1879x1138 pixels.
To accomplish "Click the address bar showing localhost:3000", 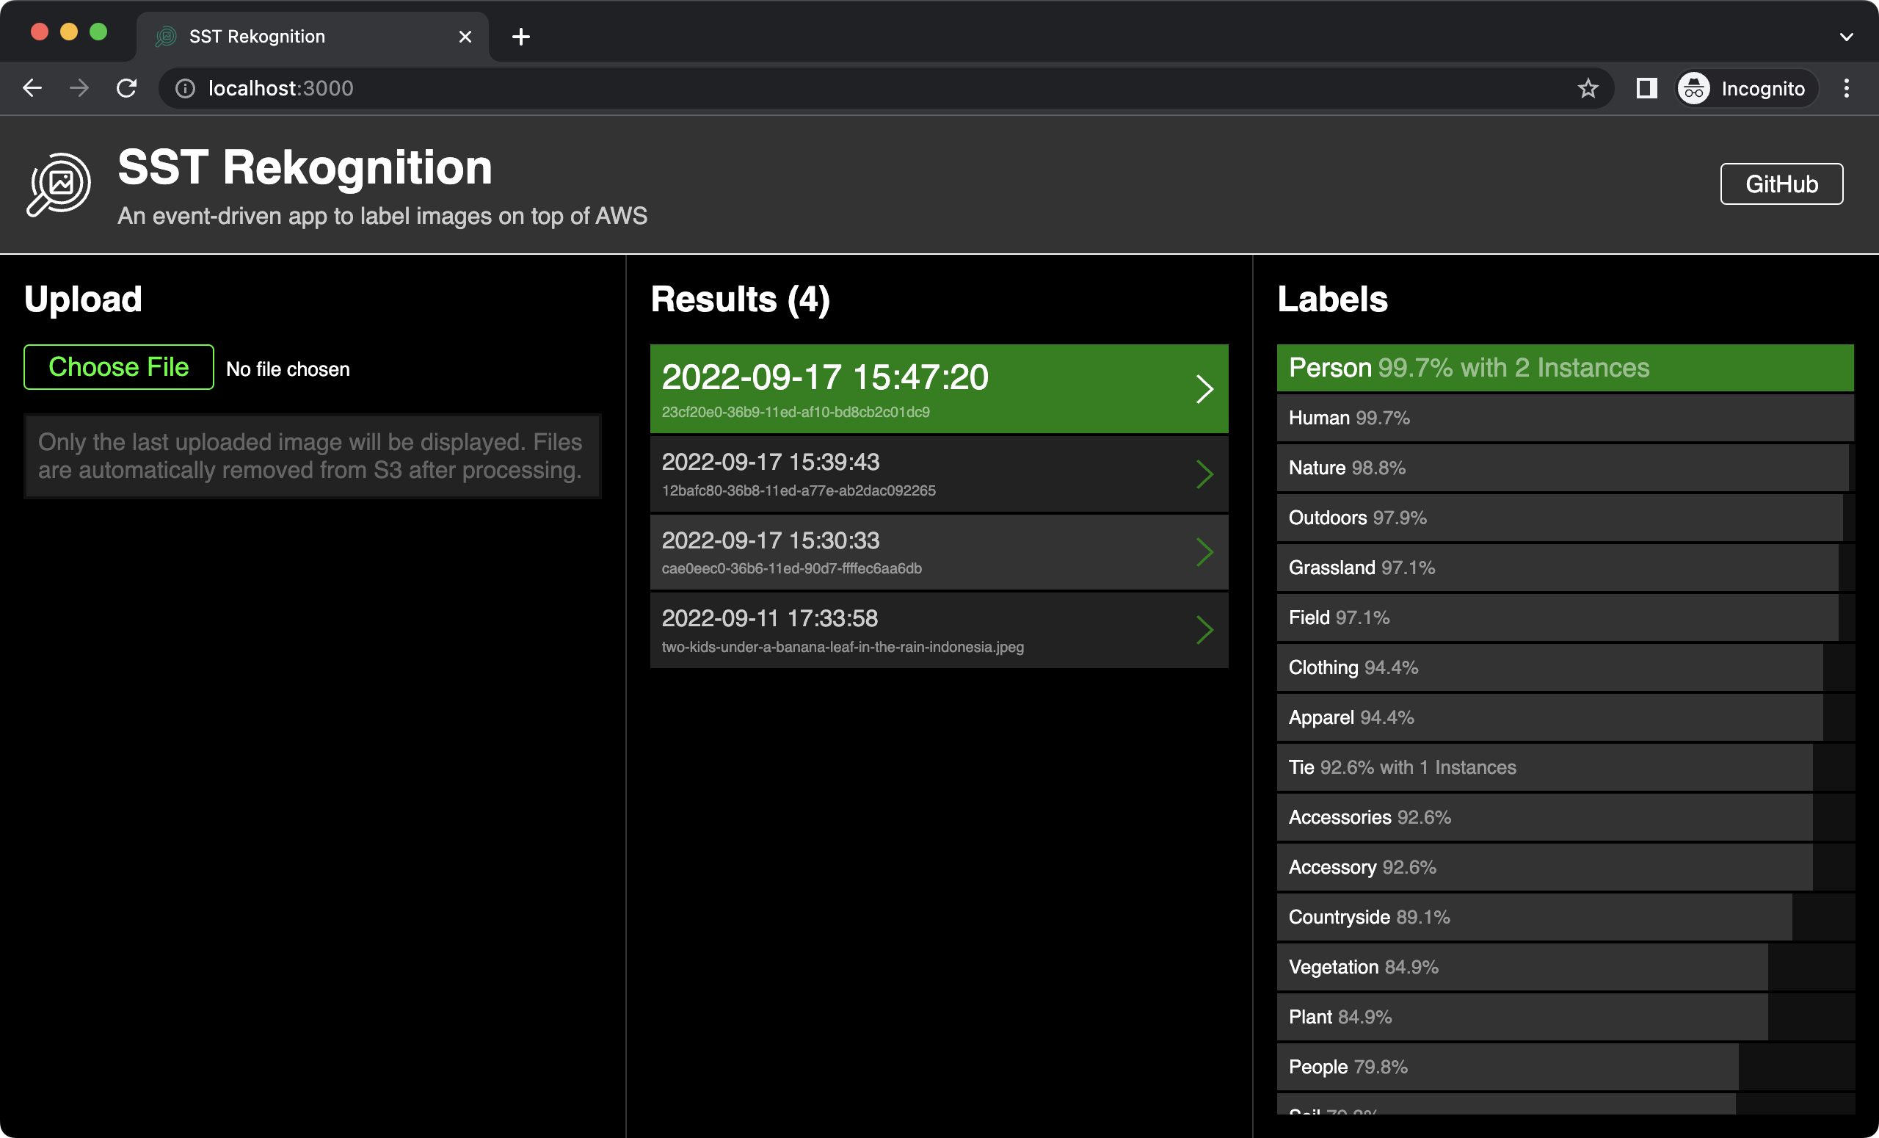I will click(884, 89).
